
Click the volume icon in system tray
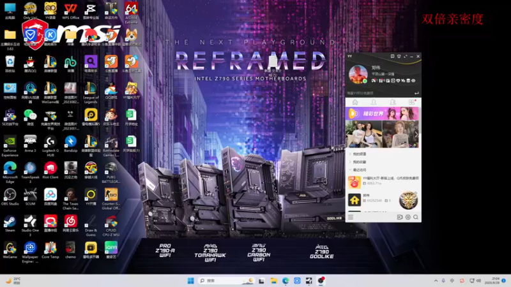(x=478, y=281)
